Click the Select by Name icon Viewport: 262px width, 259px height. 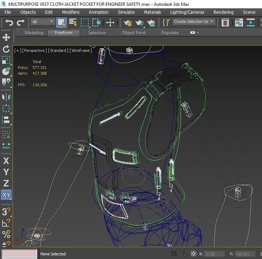[73, 22]
